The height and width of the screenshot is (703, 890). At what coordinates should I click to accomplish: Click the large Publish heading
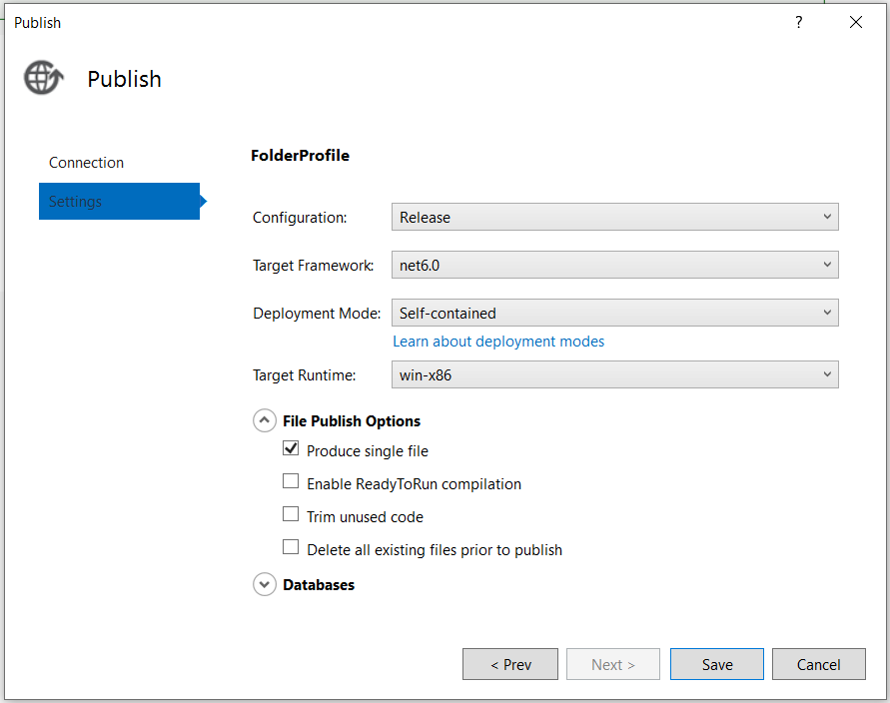click(124, 79)
